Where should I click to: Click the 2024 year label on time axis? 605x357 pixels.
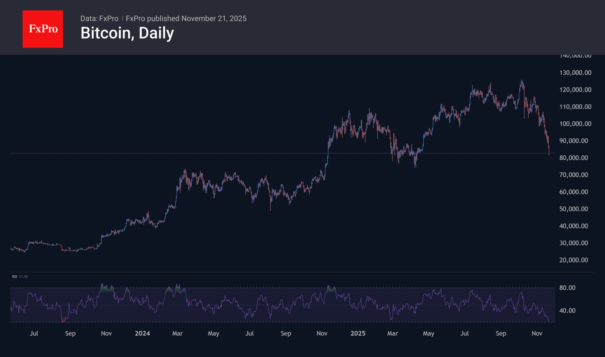tap(142, 333)
